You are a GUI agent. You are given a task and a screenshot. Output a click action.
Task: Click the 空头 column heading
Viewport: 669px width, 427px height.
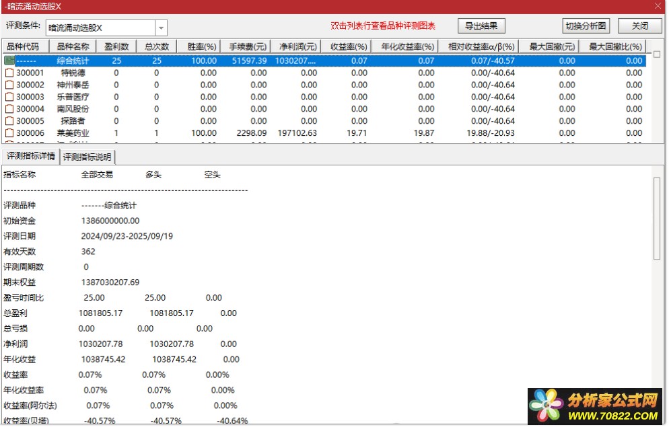click(212, 175)
